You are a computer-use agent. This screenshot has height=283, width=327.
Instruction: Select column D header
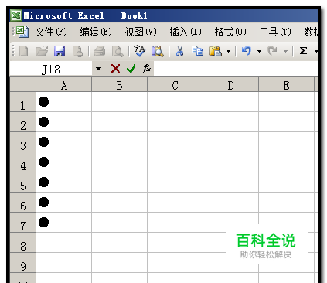tap(230, 85)
